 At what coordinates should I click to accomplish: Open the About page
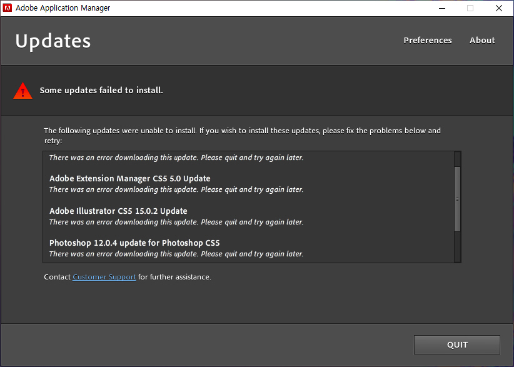(482, 40)
